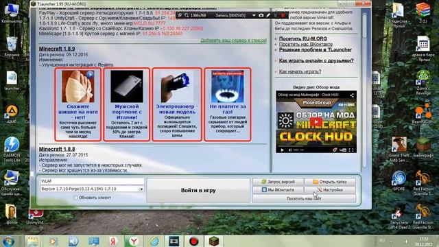Screen dimensions: 439x247
Task: Toggle the Обновить клиент checkbox
Action: point(75,198)
